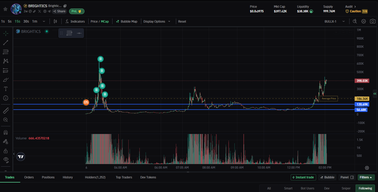This screenshot has width=378, height=192.
Task: Select the 1s timeframe
Action: pos(3,21)
